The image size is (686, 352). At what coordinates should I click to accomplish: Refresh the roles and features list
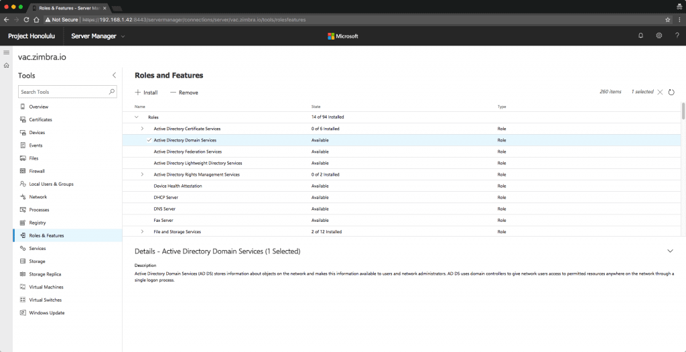coord(671,93)
